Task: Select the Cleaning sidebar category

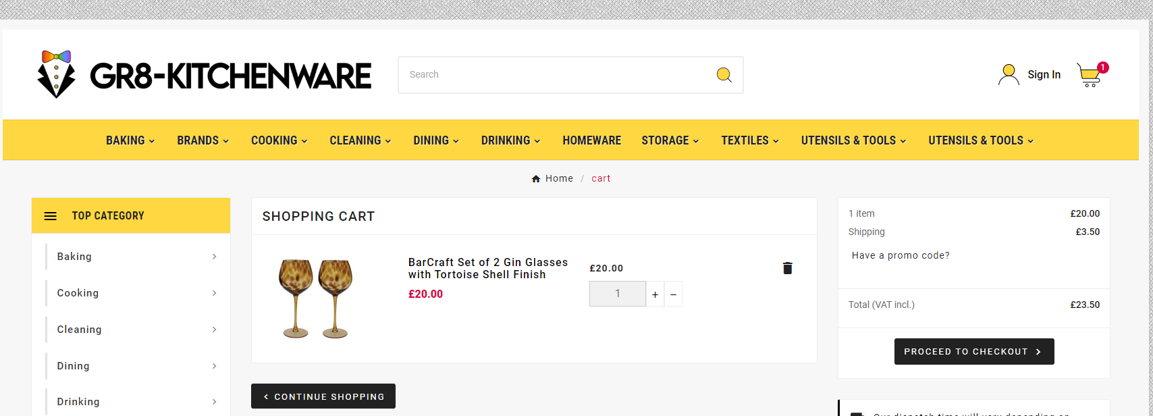Action: pyautogui.click(x=79, y=330)
